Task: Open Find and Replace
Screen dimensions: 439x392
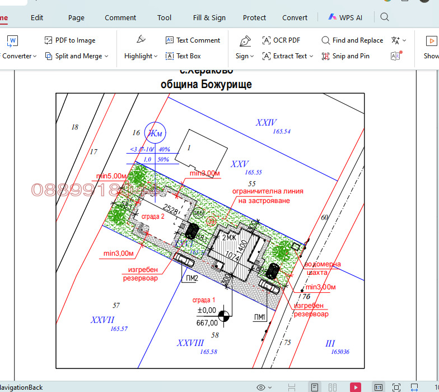Action: [352, 40]
